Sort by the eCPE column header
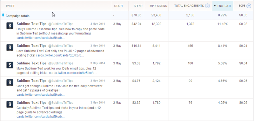The height and width of the screenshot is (121, 254). point(242,6)
